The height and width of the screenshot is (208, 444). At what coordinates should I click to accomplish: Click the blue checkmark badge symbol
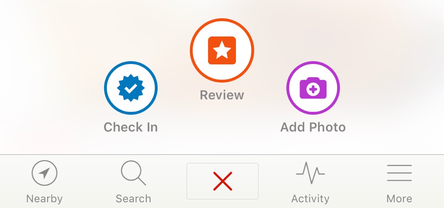(131, 88)
